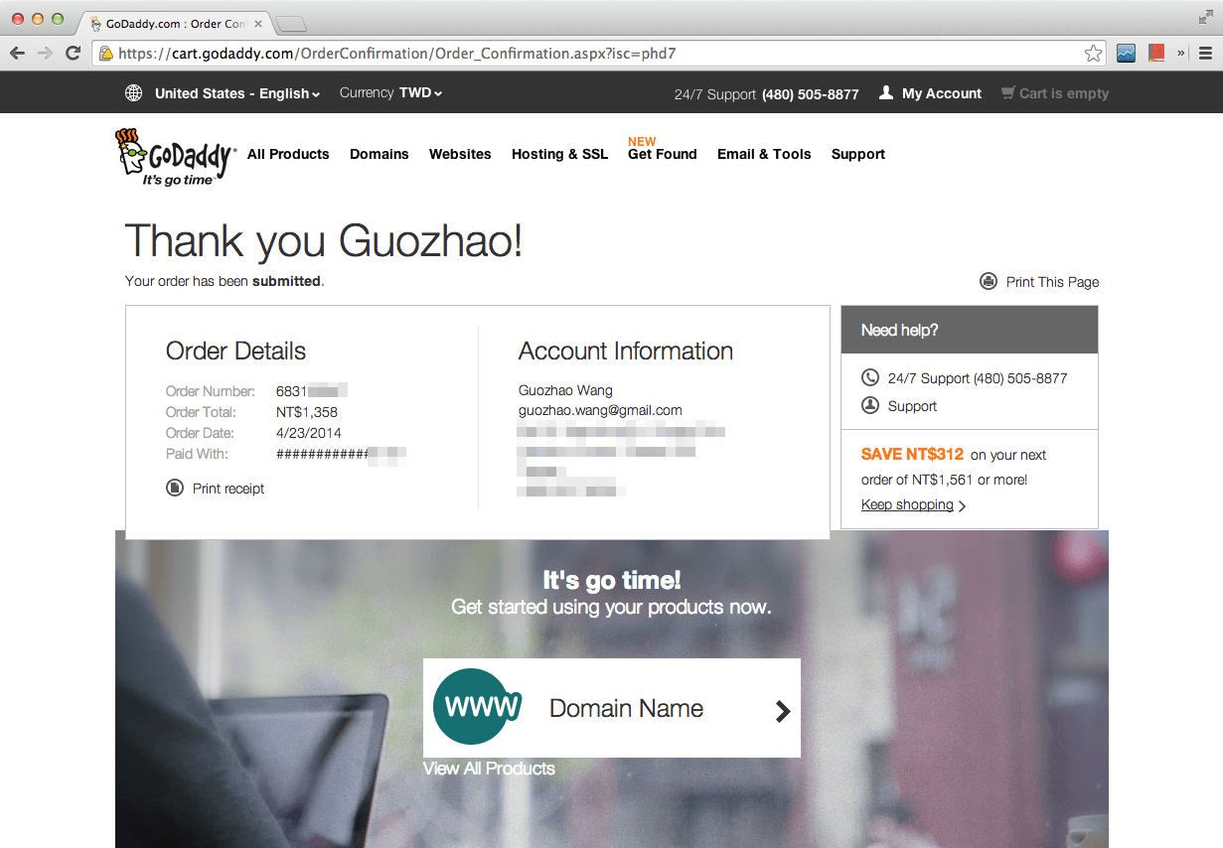Go to My Account

click(941, 93)
